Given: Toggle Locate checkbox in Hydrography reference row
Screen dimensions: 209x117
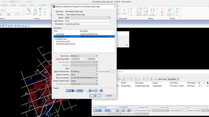Looking at the screenshot, I should (207, 86).
